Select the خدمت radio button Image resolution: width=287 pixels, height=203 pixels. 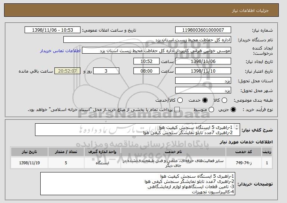click(205, 100)
